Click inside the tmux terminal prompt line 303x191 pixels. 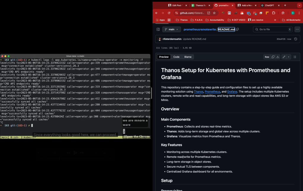tap(75, 126)
